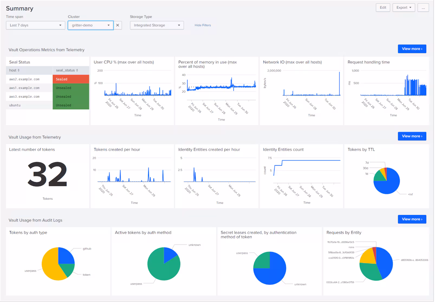This screenshot has height=305, width=435.
Task: Click the blue +Inf slice in Tokens by TTL
Action: pos(389,185)
